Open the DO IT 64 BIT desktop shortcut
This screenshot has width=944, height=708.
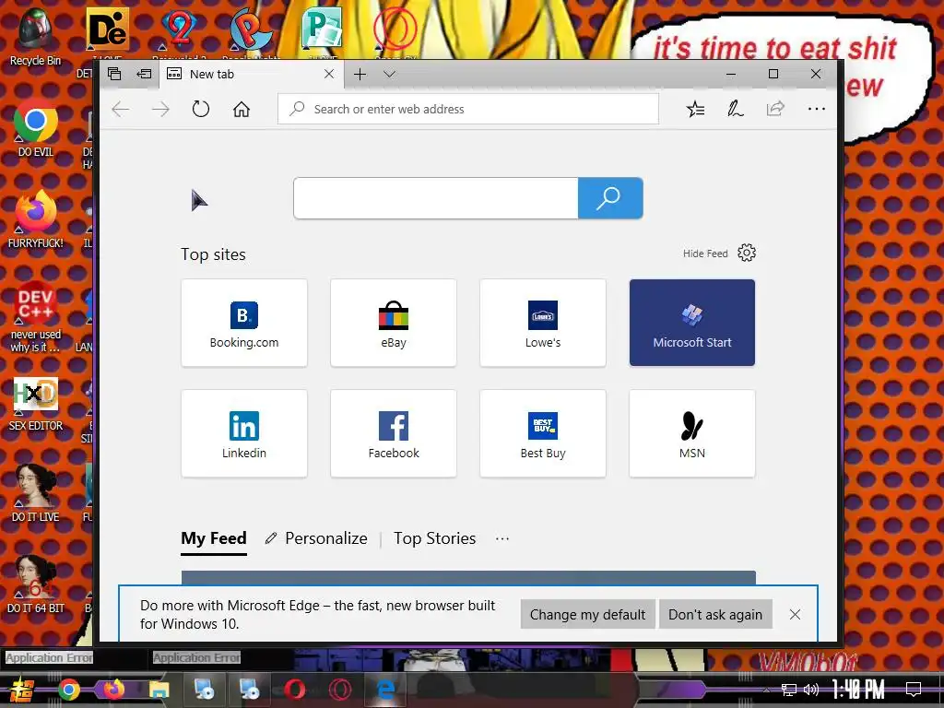36,585
